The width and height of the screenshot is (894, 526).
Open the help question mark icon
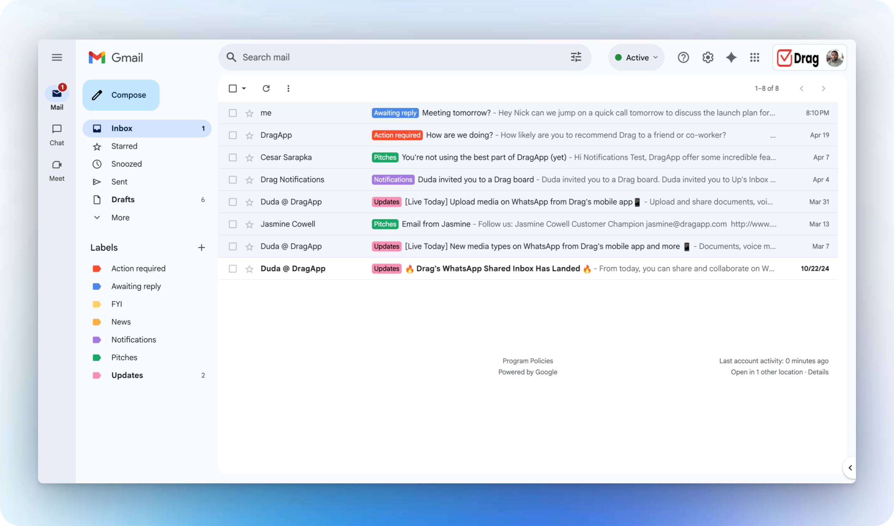coord(683,58)
